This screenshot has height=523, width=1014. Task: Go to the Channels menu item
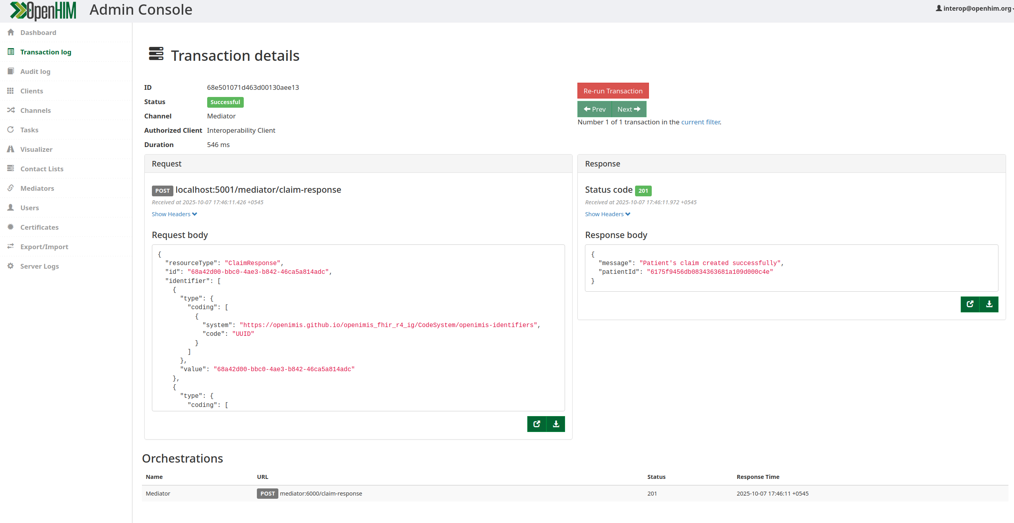click(x=35, y=110)
